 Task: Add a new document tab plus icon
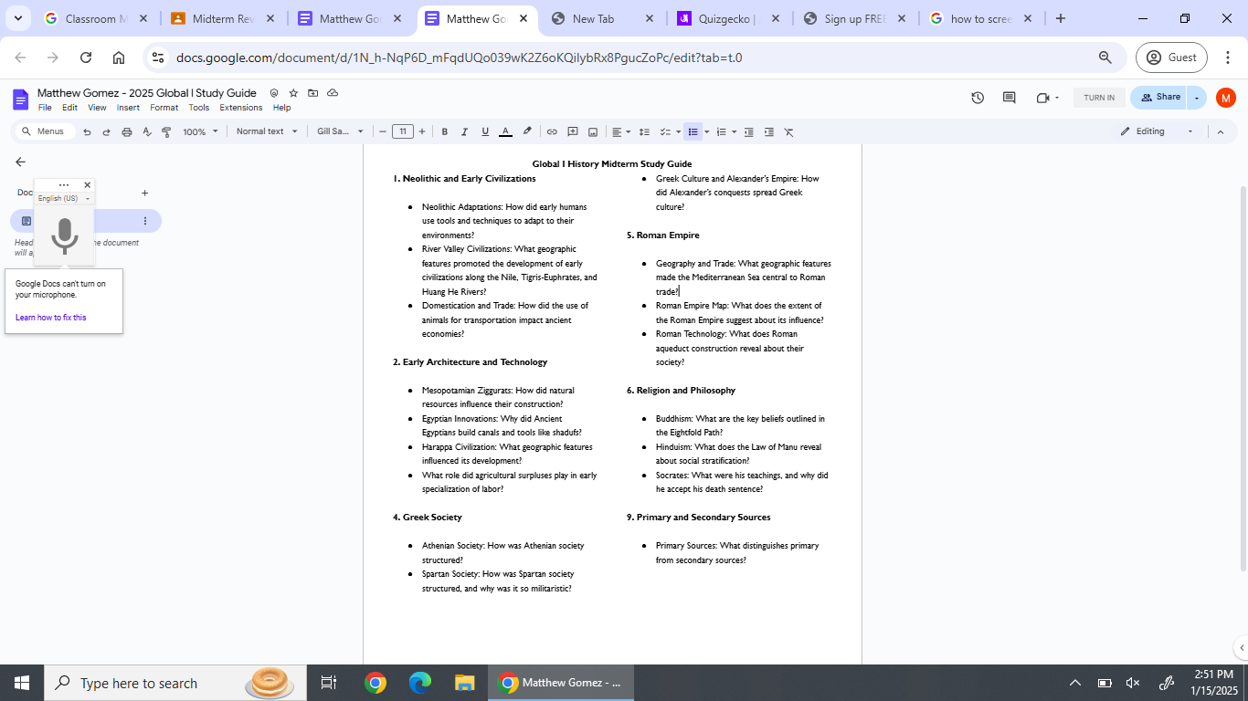(144, 193)
